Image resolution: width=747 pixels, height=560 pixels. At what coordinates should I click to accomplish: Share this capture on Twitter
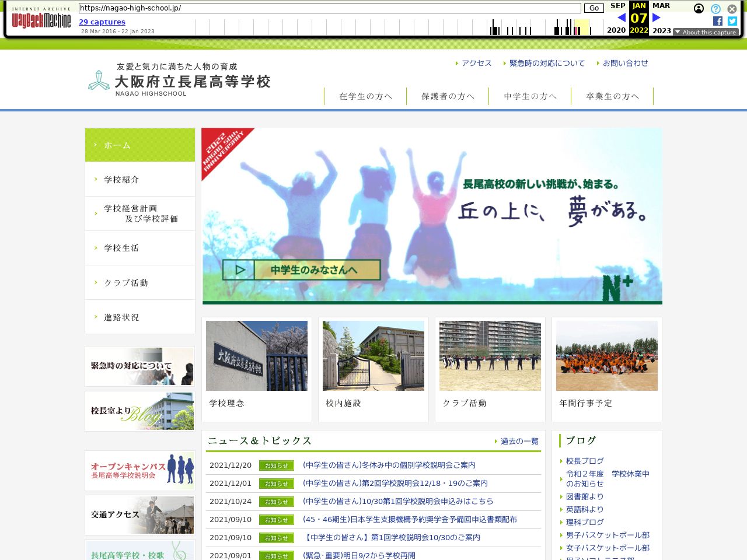coord(732,21)
